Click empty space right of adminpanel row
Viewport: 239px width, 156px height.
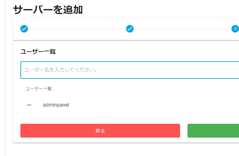pyautogui.click(x=157, y=105)
